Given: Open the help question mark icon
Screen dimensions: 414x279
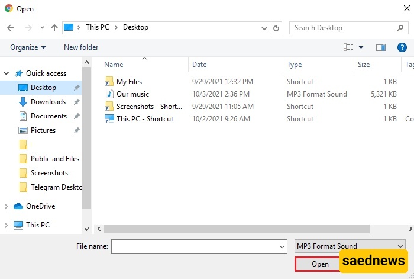Looking at the screenshot, I should [402, 47].
